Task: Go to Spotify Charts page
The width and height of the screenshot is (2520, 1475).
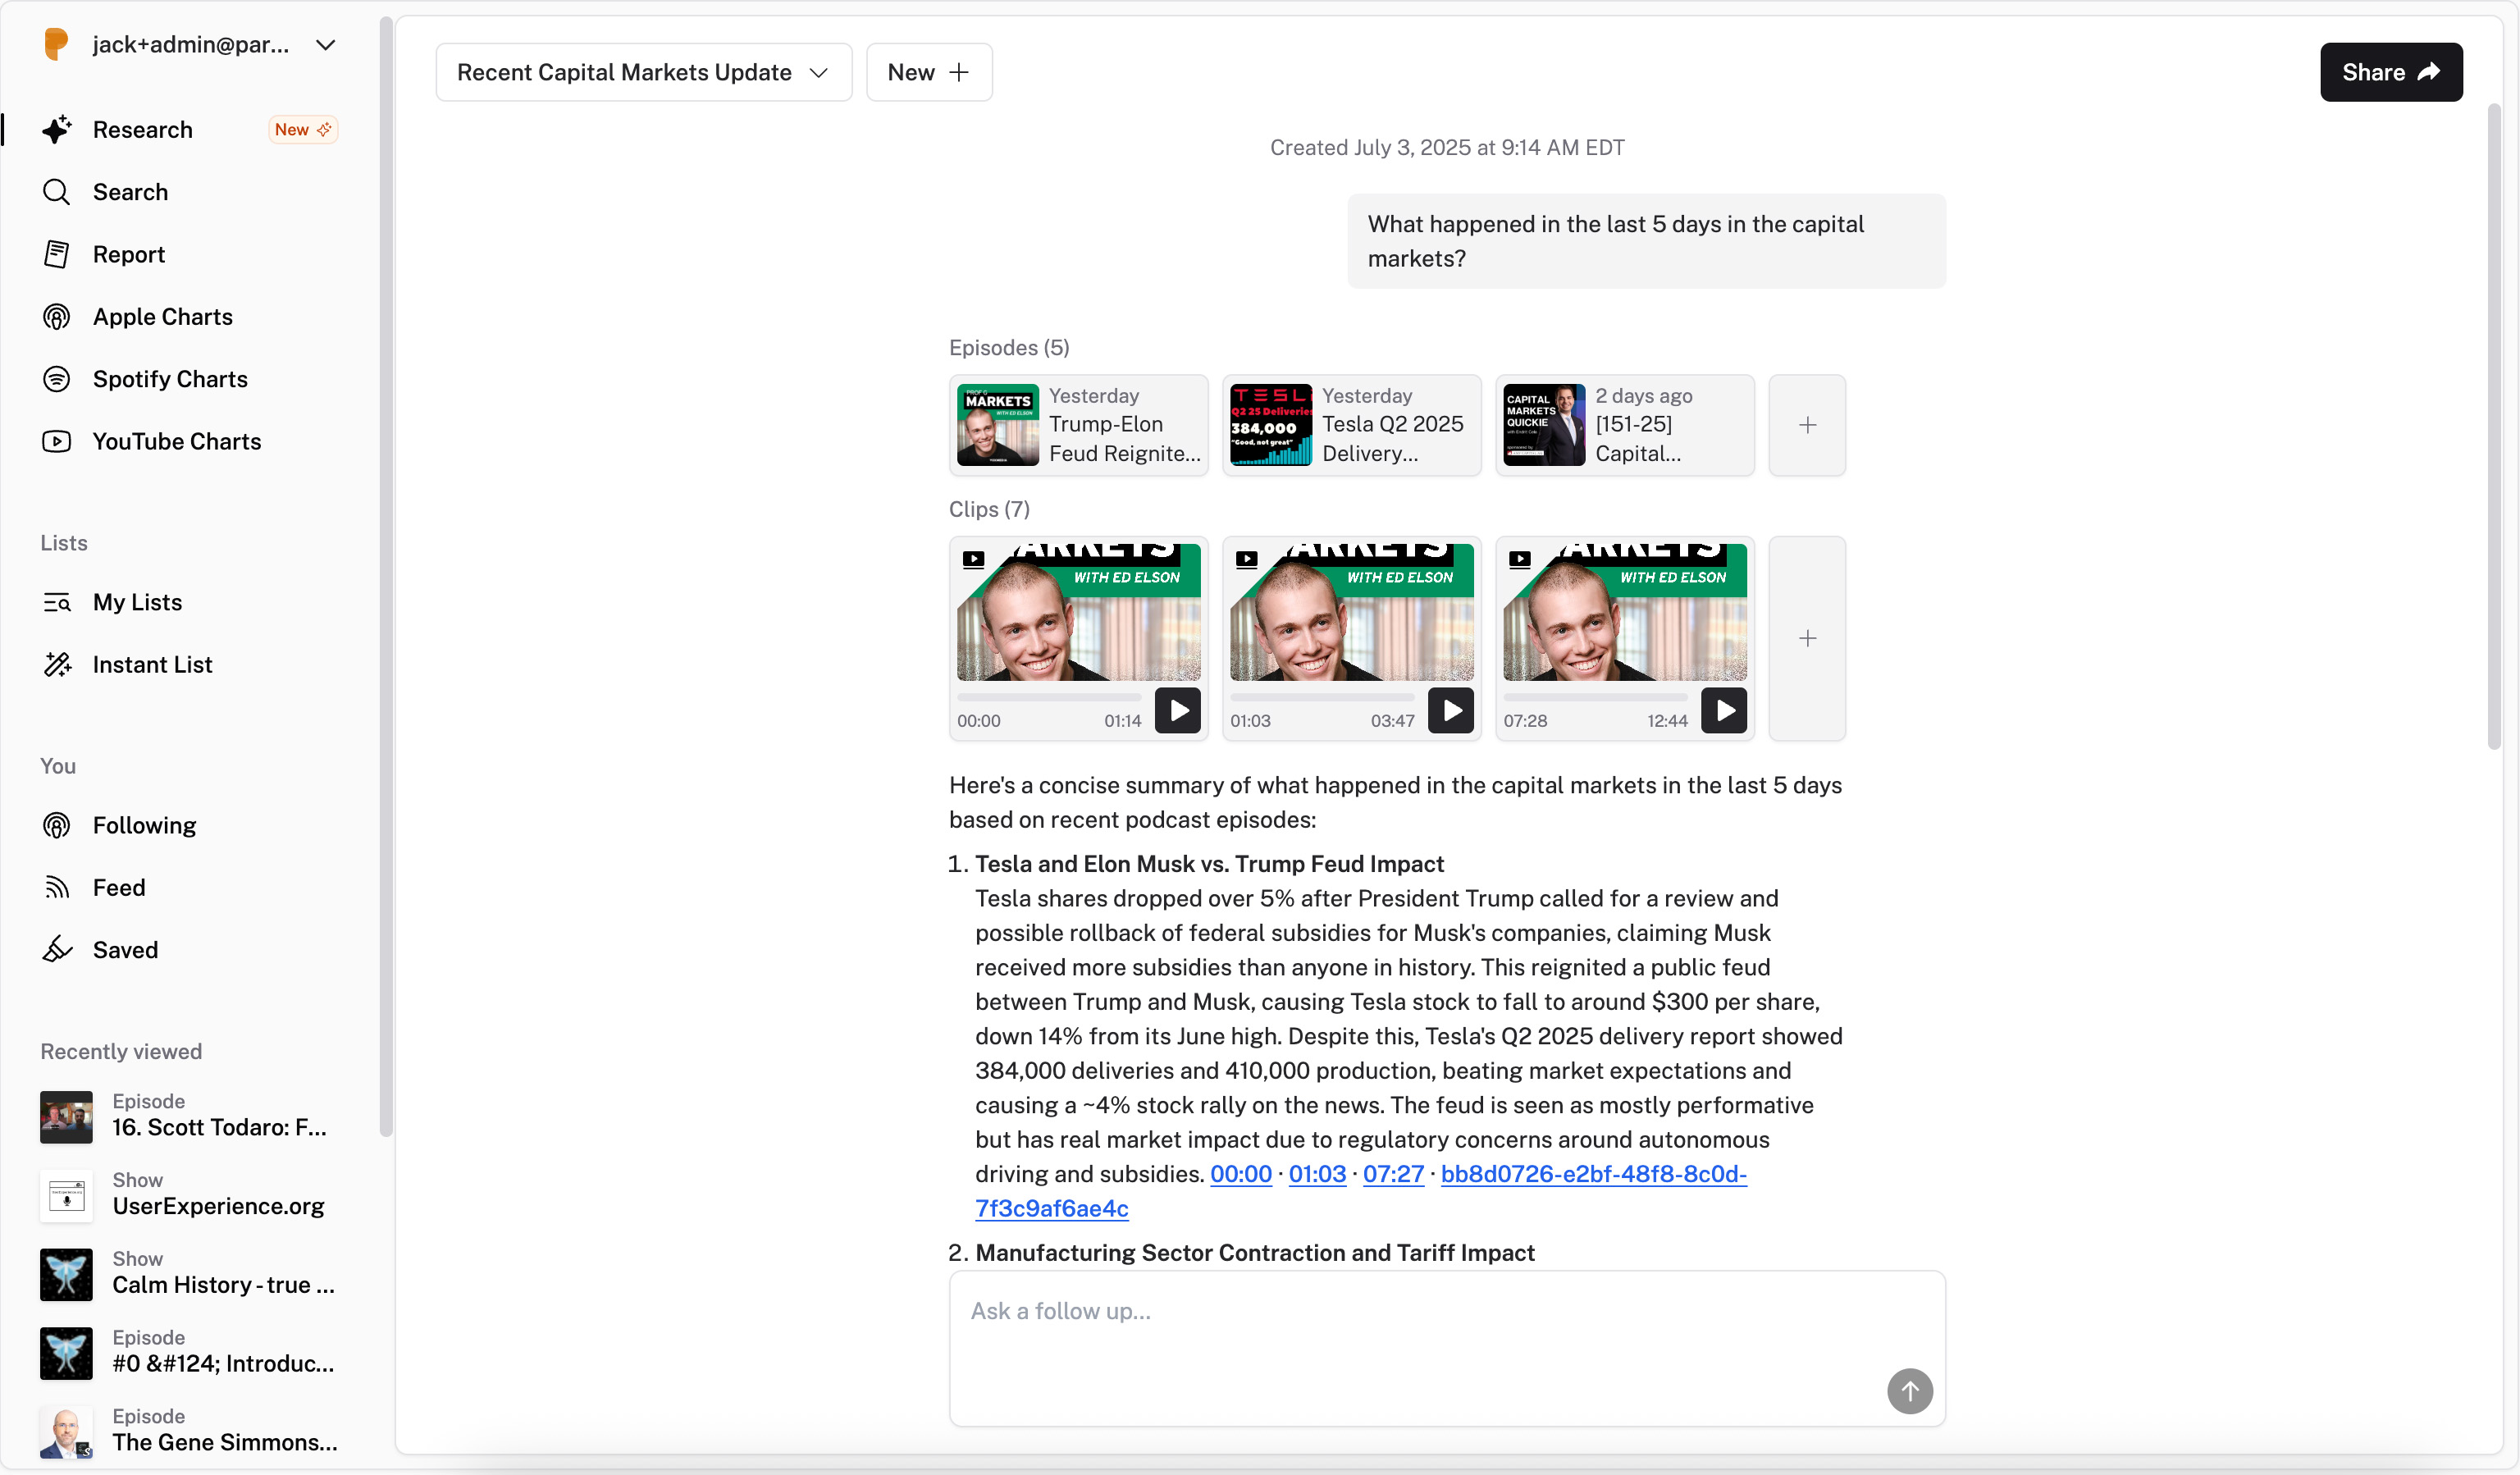Action: [170, 379]
